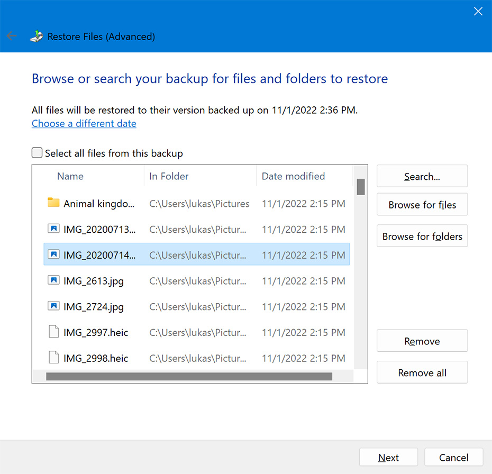Viewport: 492px width, 474px height.
Task: Click the file icon beside IMG_2998.heic
Action: (53, 357)
